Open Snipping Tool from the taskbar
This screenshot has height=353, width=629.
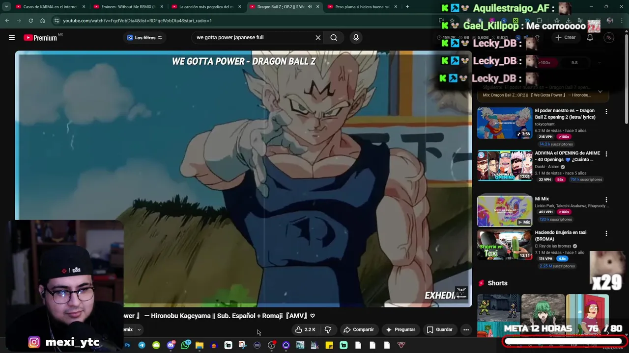pos(242,345)
